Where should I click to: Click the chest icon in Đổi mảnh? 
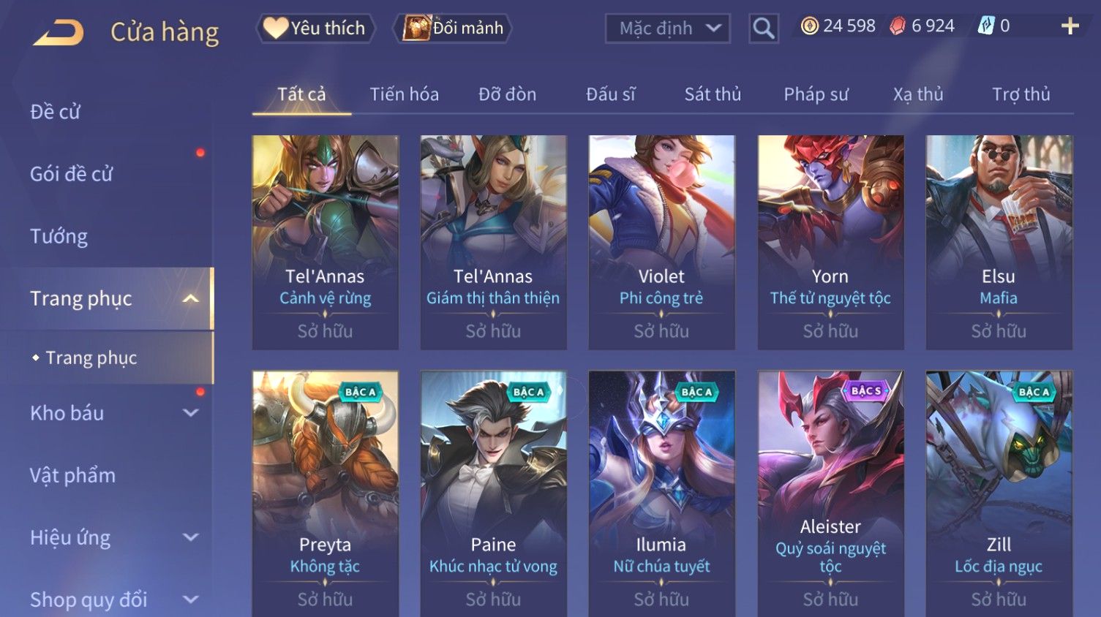pyautogui.click(x=416, y=28)
